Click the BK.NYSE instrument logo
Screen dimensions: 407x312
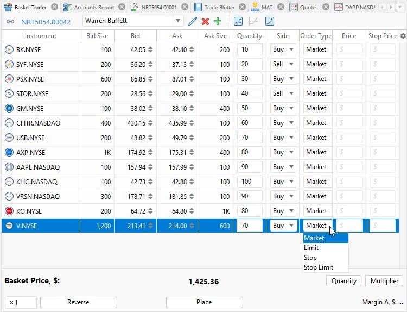pyautogui.click(x=9, y=49)
